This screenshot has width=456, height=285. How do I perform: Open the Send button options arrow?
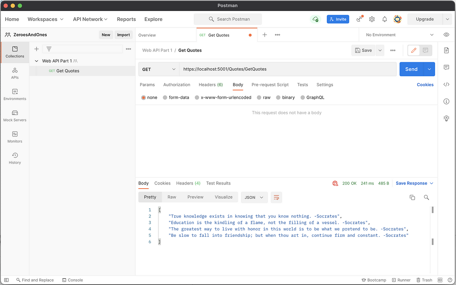pos(429,69)
